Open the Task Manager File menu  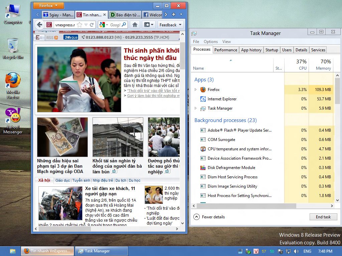click(x=196, y=42)
